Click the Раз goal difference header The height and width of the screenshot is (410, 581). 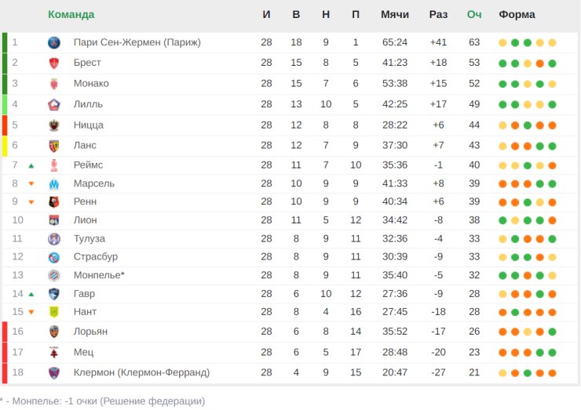pos(438,14)
